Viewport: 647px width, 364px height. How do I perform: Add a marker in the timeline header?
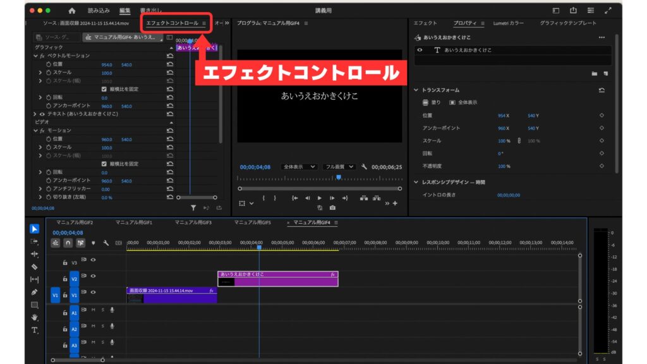coord(94,243)
